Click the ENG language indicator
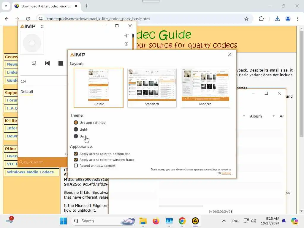Screen dimensions: 304x228 click(x=235, y=221)
